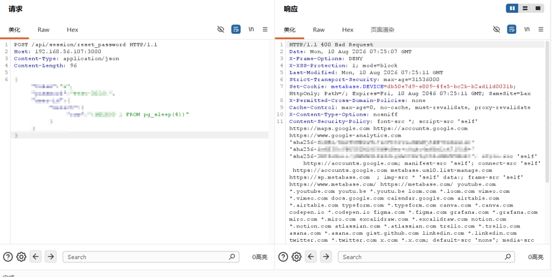Select single combined layout button
The image size is (552, 277).
[x=538, y=8]
